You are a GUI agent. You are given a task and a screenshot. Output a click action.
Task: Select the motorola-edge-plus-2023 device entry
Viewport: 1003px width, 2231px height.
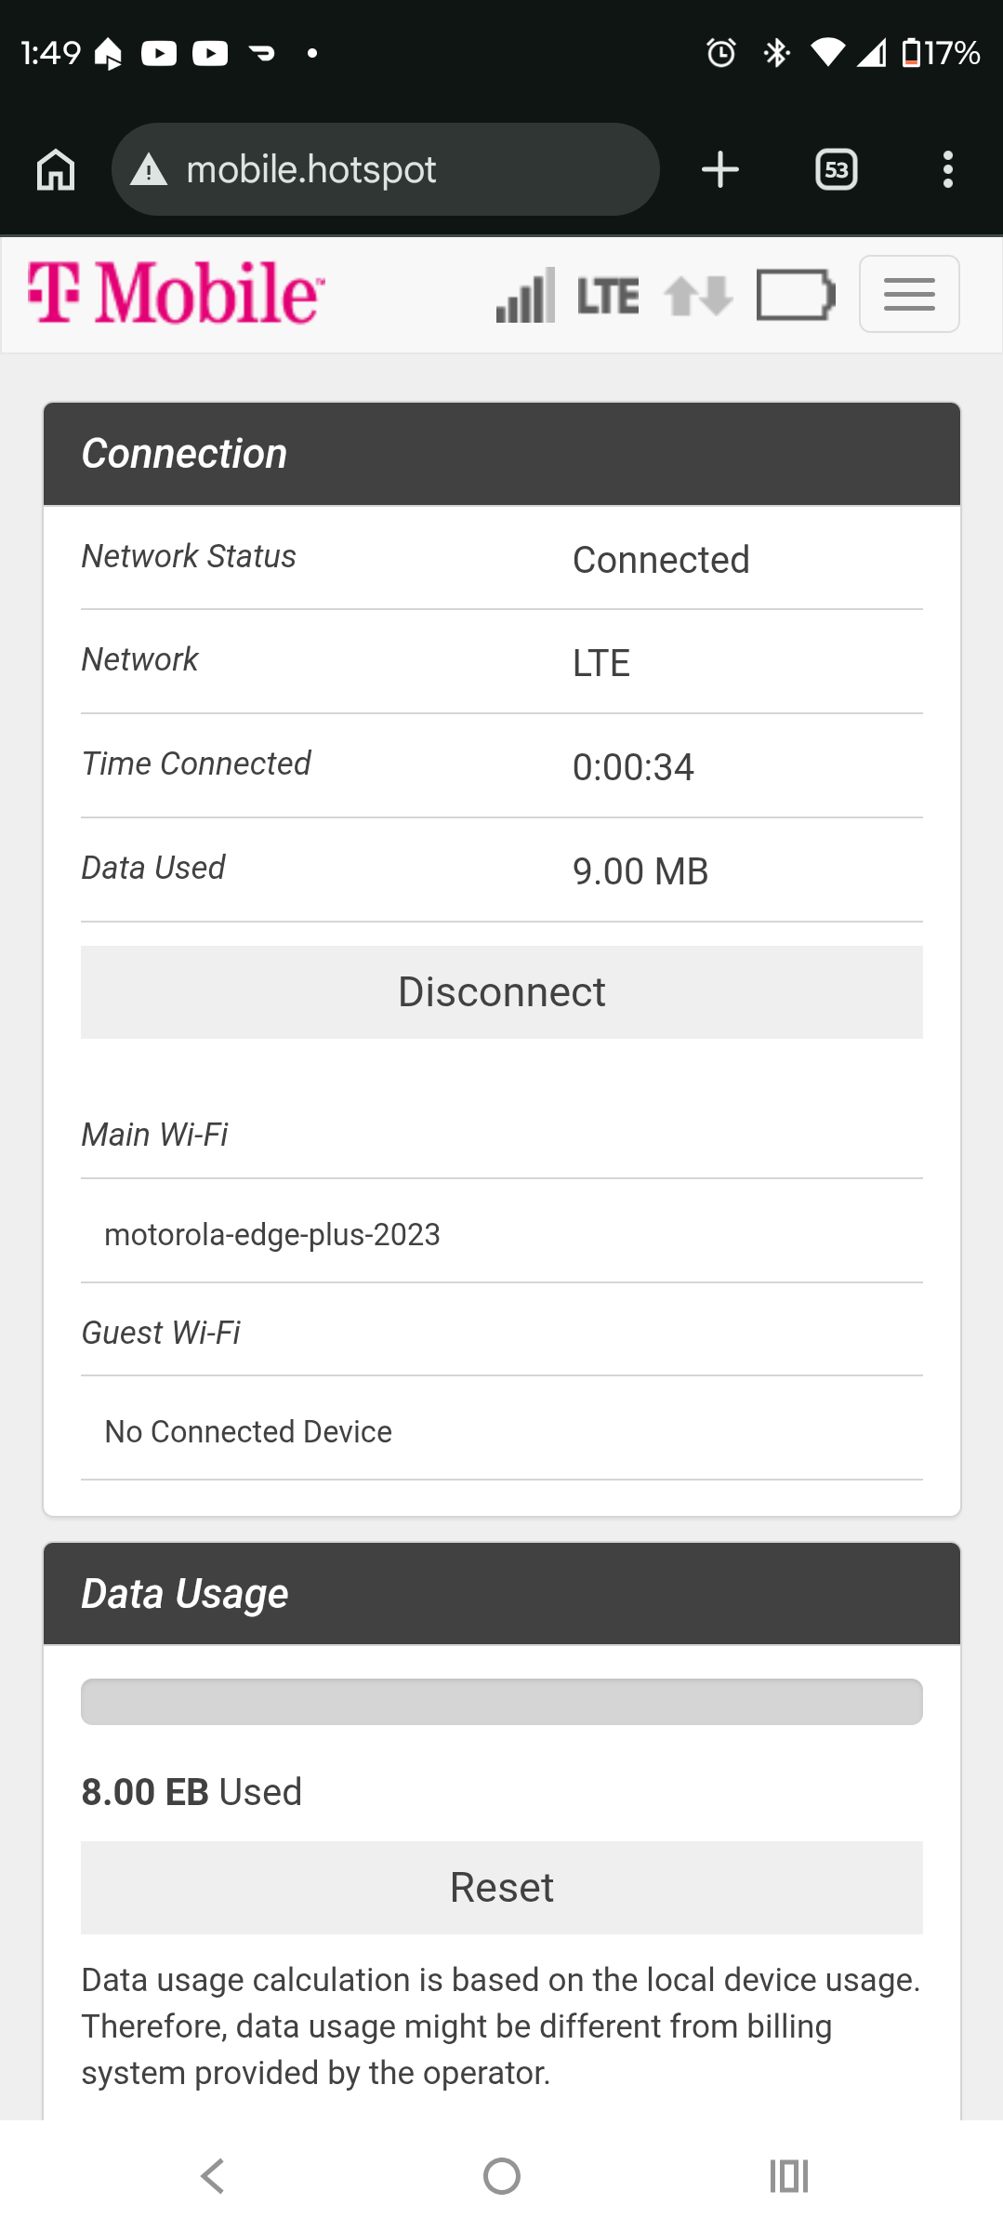[272, 1235]
